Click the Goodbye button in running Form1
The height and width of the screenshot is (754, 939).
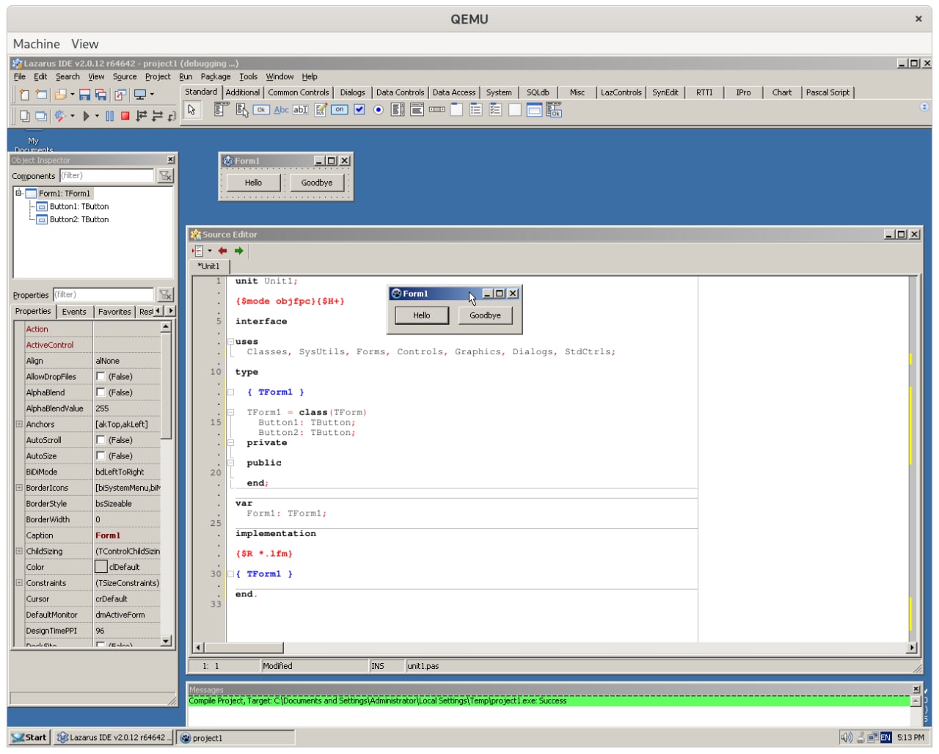[x=486, y=315]
